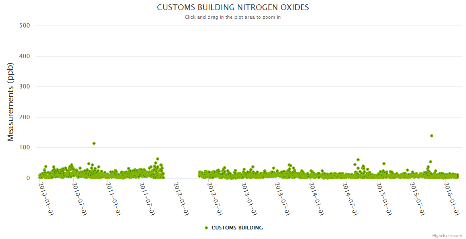Click the y-axis label 0
The image size is (466, 239).
point(28,178)
